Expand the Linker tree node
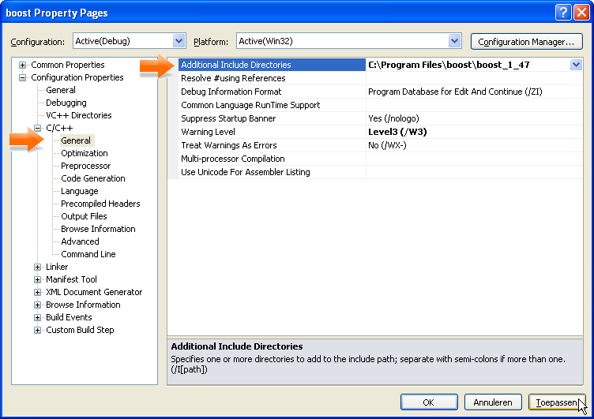The height and width of the screenshot is (419, 594). pyautogui.click(x=37, y=267)
